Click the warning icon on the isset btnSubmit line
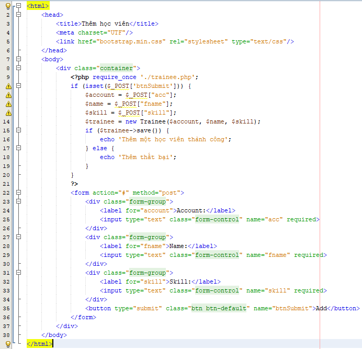 tap(8, 86)
